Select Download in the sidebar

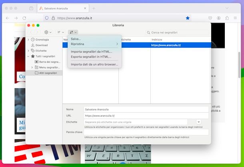click(x=42, y=45)
